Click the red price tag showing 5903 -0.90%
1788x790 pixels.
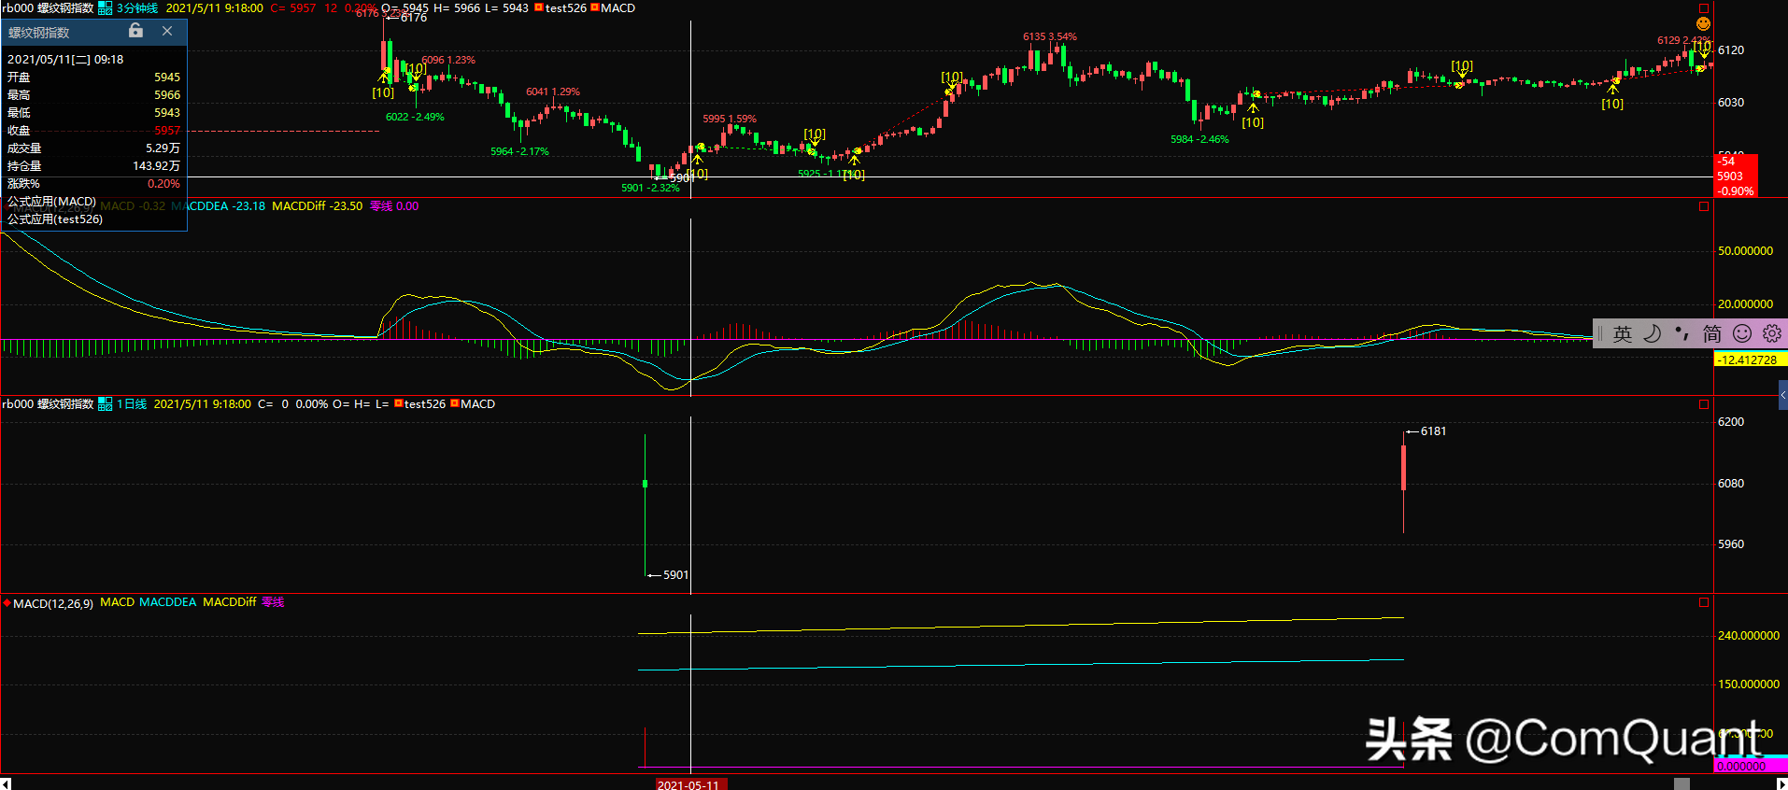pyautogui.click(x=1736, y=176)
